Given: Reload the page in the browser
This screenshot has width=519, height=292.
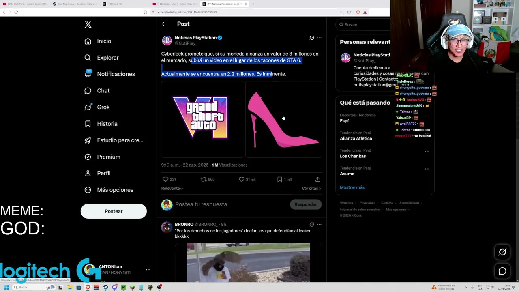Looking at the screenshot, I should 16,12.
